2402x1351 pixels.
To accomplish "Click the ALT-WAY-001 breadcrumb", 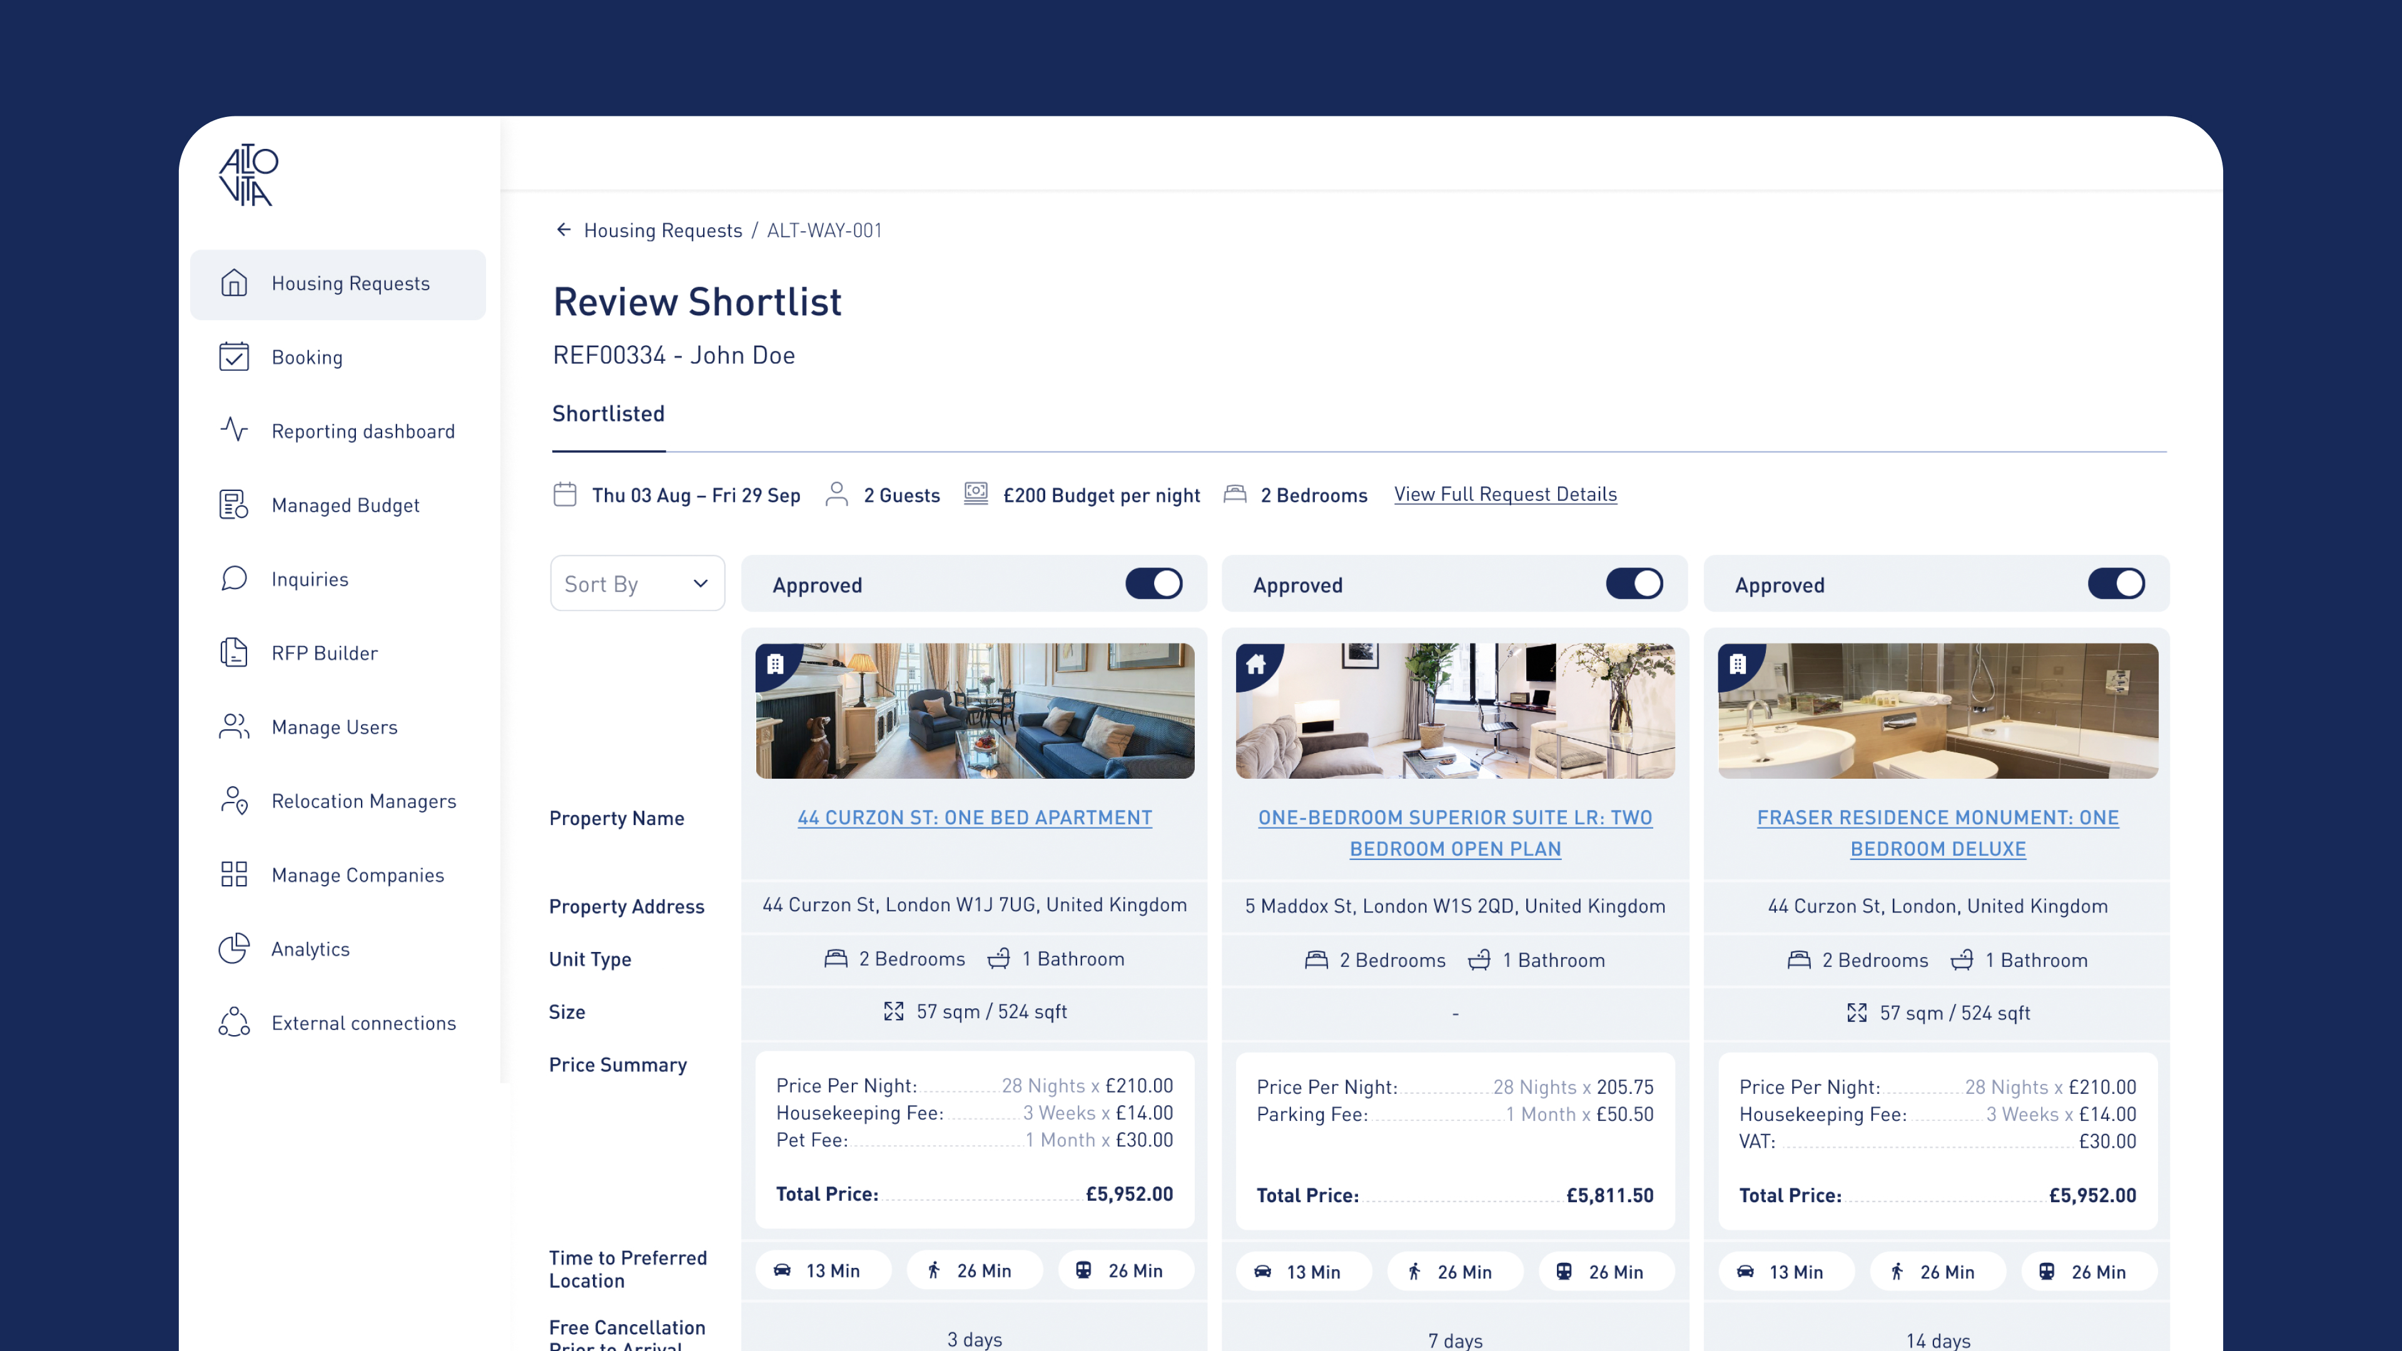I will click(x=824, y=230).
